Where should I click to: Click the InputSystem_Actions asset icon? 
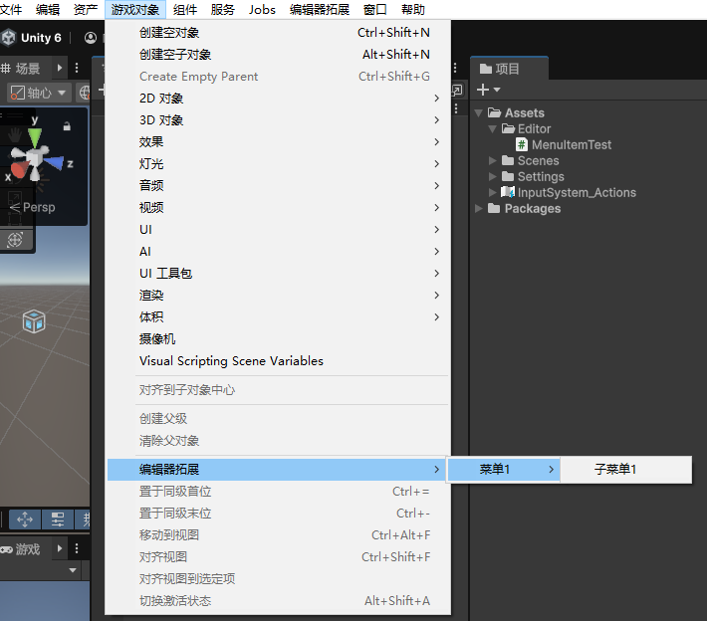(x=508, y=193)
